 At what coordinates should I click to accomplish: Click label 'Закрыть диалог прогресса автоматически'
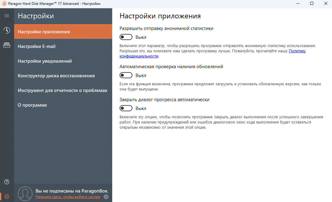(164, 100)
